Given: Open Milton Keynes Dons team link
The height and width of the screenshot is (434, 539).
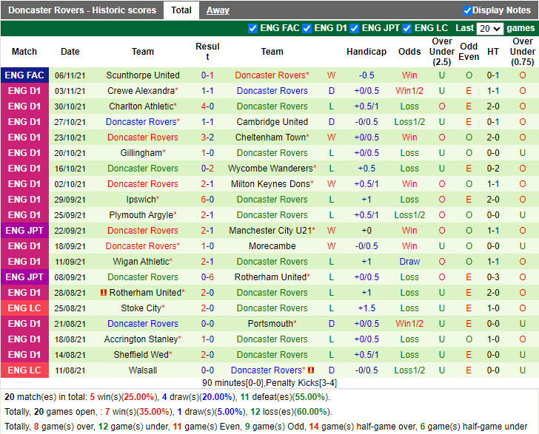Looking at the screenshot, I should coord(270,183).
